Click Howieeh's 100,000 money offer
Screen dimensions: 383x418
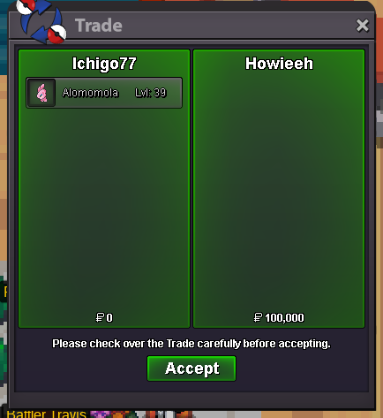279,317
